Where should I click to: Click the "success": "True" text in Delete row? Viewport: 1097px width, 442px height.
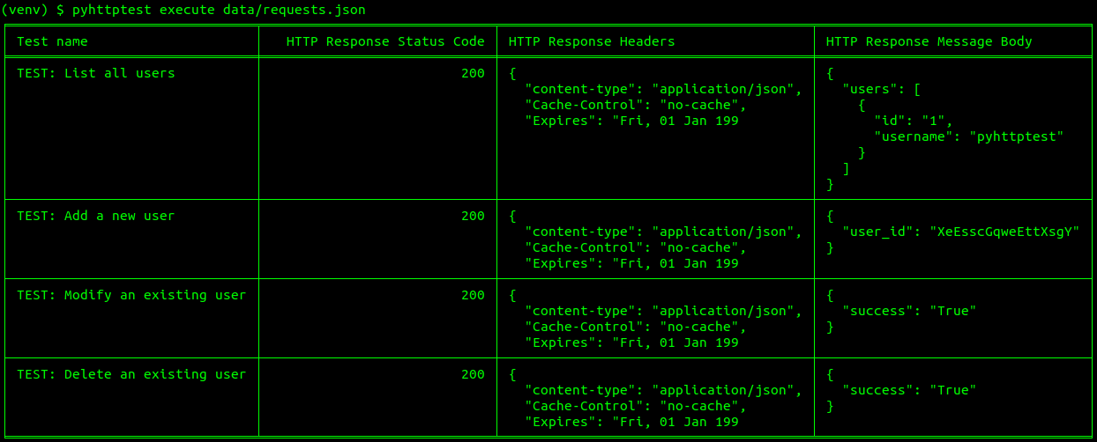coord(909,390)
